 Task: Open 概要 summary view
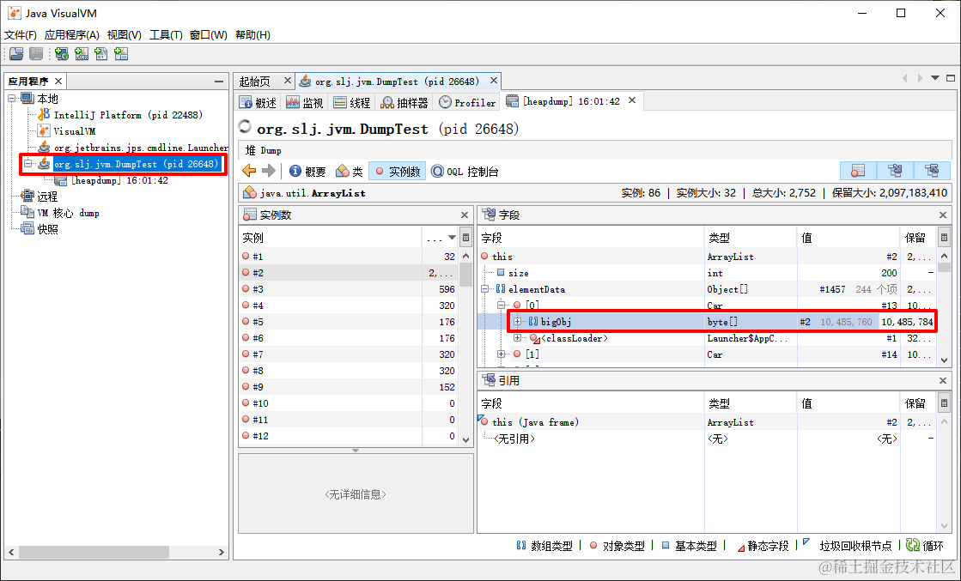307,172
